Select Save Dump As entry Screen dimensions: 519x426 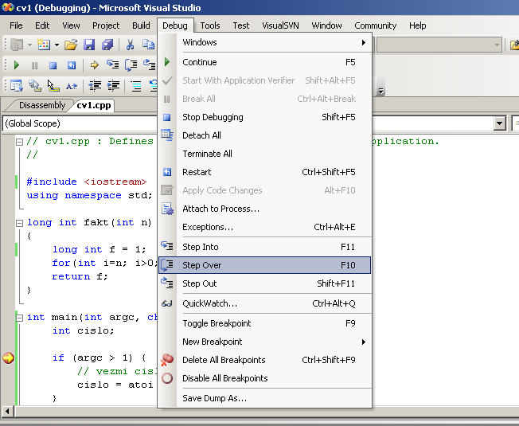(x=264, y=398)
